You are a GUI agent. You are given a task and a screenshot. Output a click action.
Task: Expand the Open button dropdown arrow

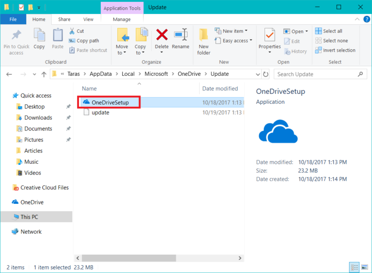(x=307, y=31)
